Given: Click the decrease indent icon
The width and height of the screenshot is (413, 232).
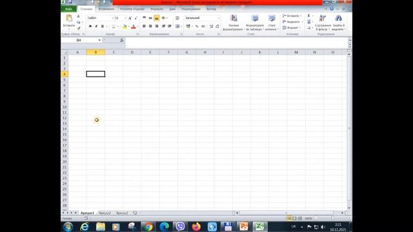Looking at the screenshot, I should [163, 26].
